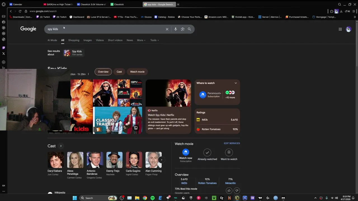Screen dimensions: 358x201
Task: Open the Minecraft taskbar icon
Action: click(214, 198)
